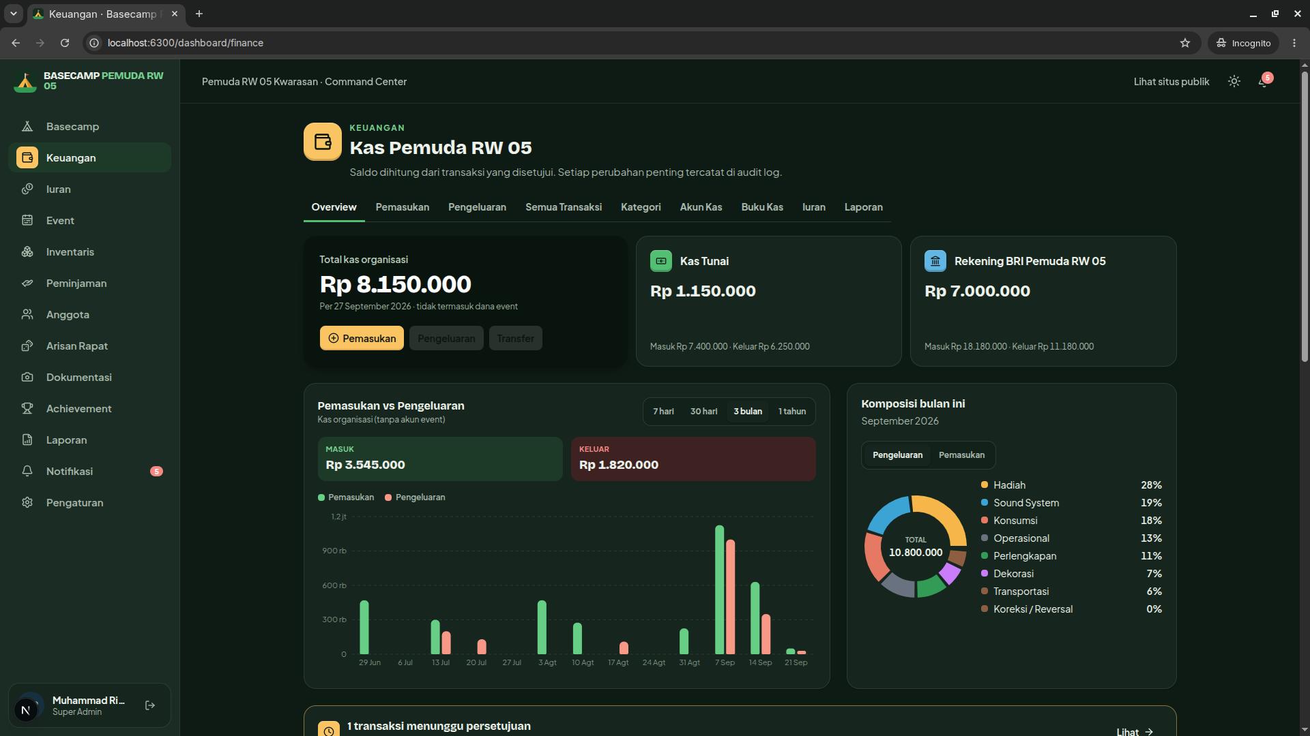Screen dimensions: 1310x736
Task: Select Keuangan wallet icon in sidebar
Action: [x=27, y=158]
